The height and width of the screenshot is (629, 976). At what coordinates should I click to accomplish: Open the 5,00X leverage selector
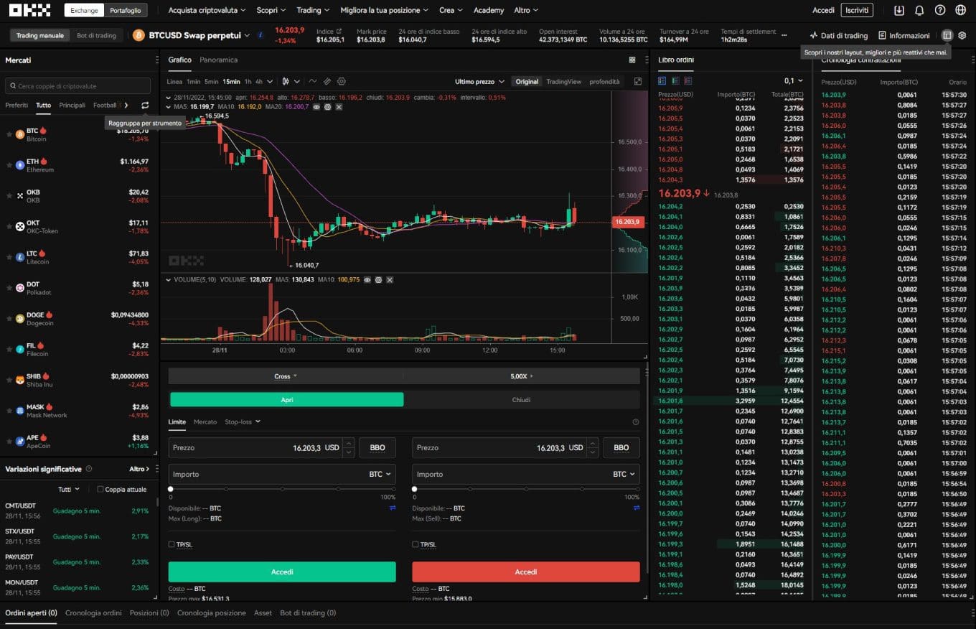click(522, 376)
